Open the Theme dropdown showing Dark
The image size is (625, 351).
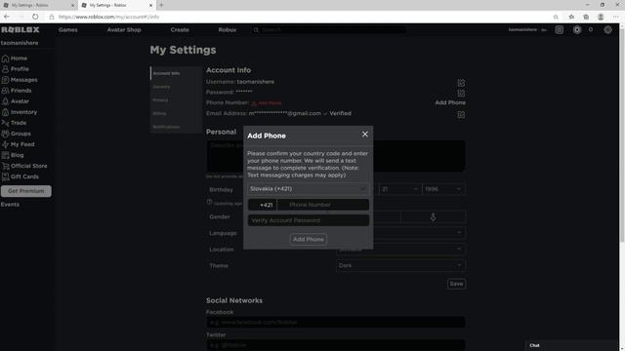click(x=400, y=265)
